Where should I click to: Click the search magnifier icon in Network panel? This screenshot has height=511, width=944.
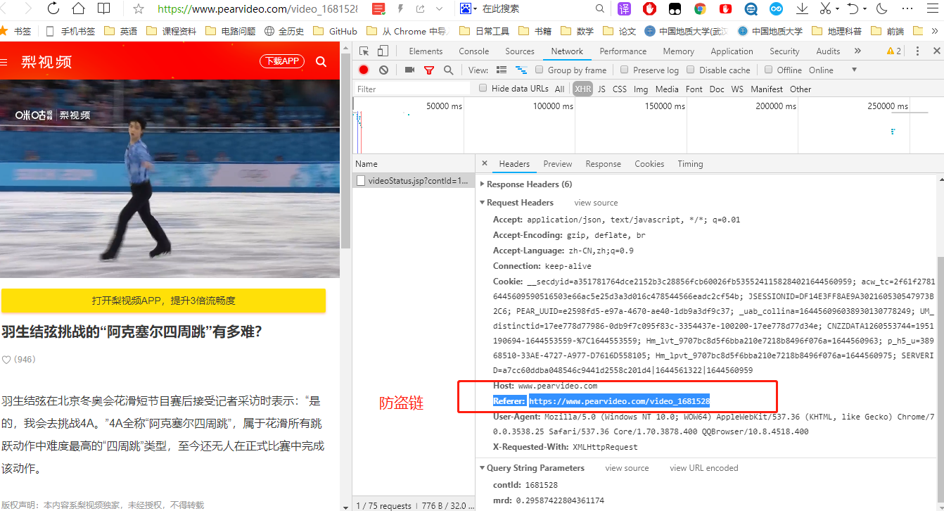coord(448,70)
